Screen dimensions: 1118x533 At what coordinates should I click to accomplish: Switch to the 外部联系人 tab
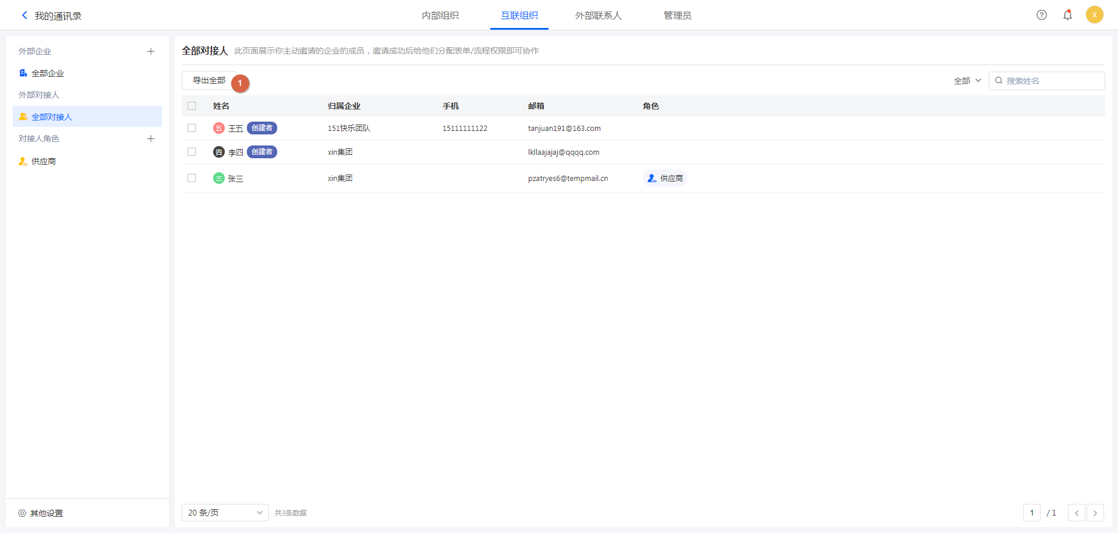598,16
